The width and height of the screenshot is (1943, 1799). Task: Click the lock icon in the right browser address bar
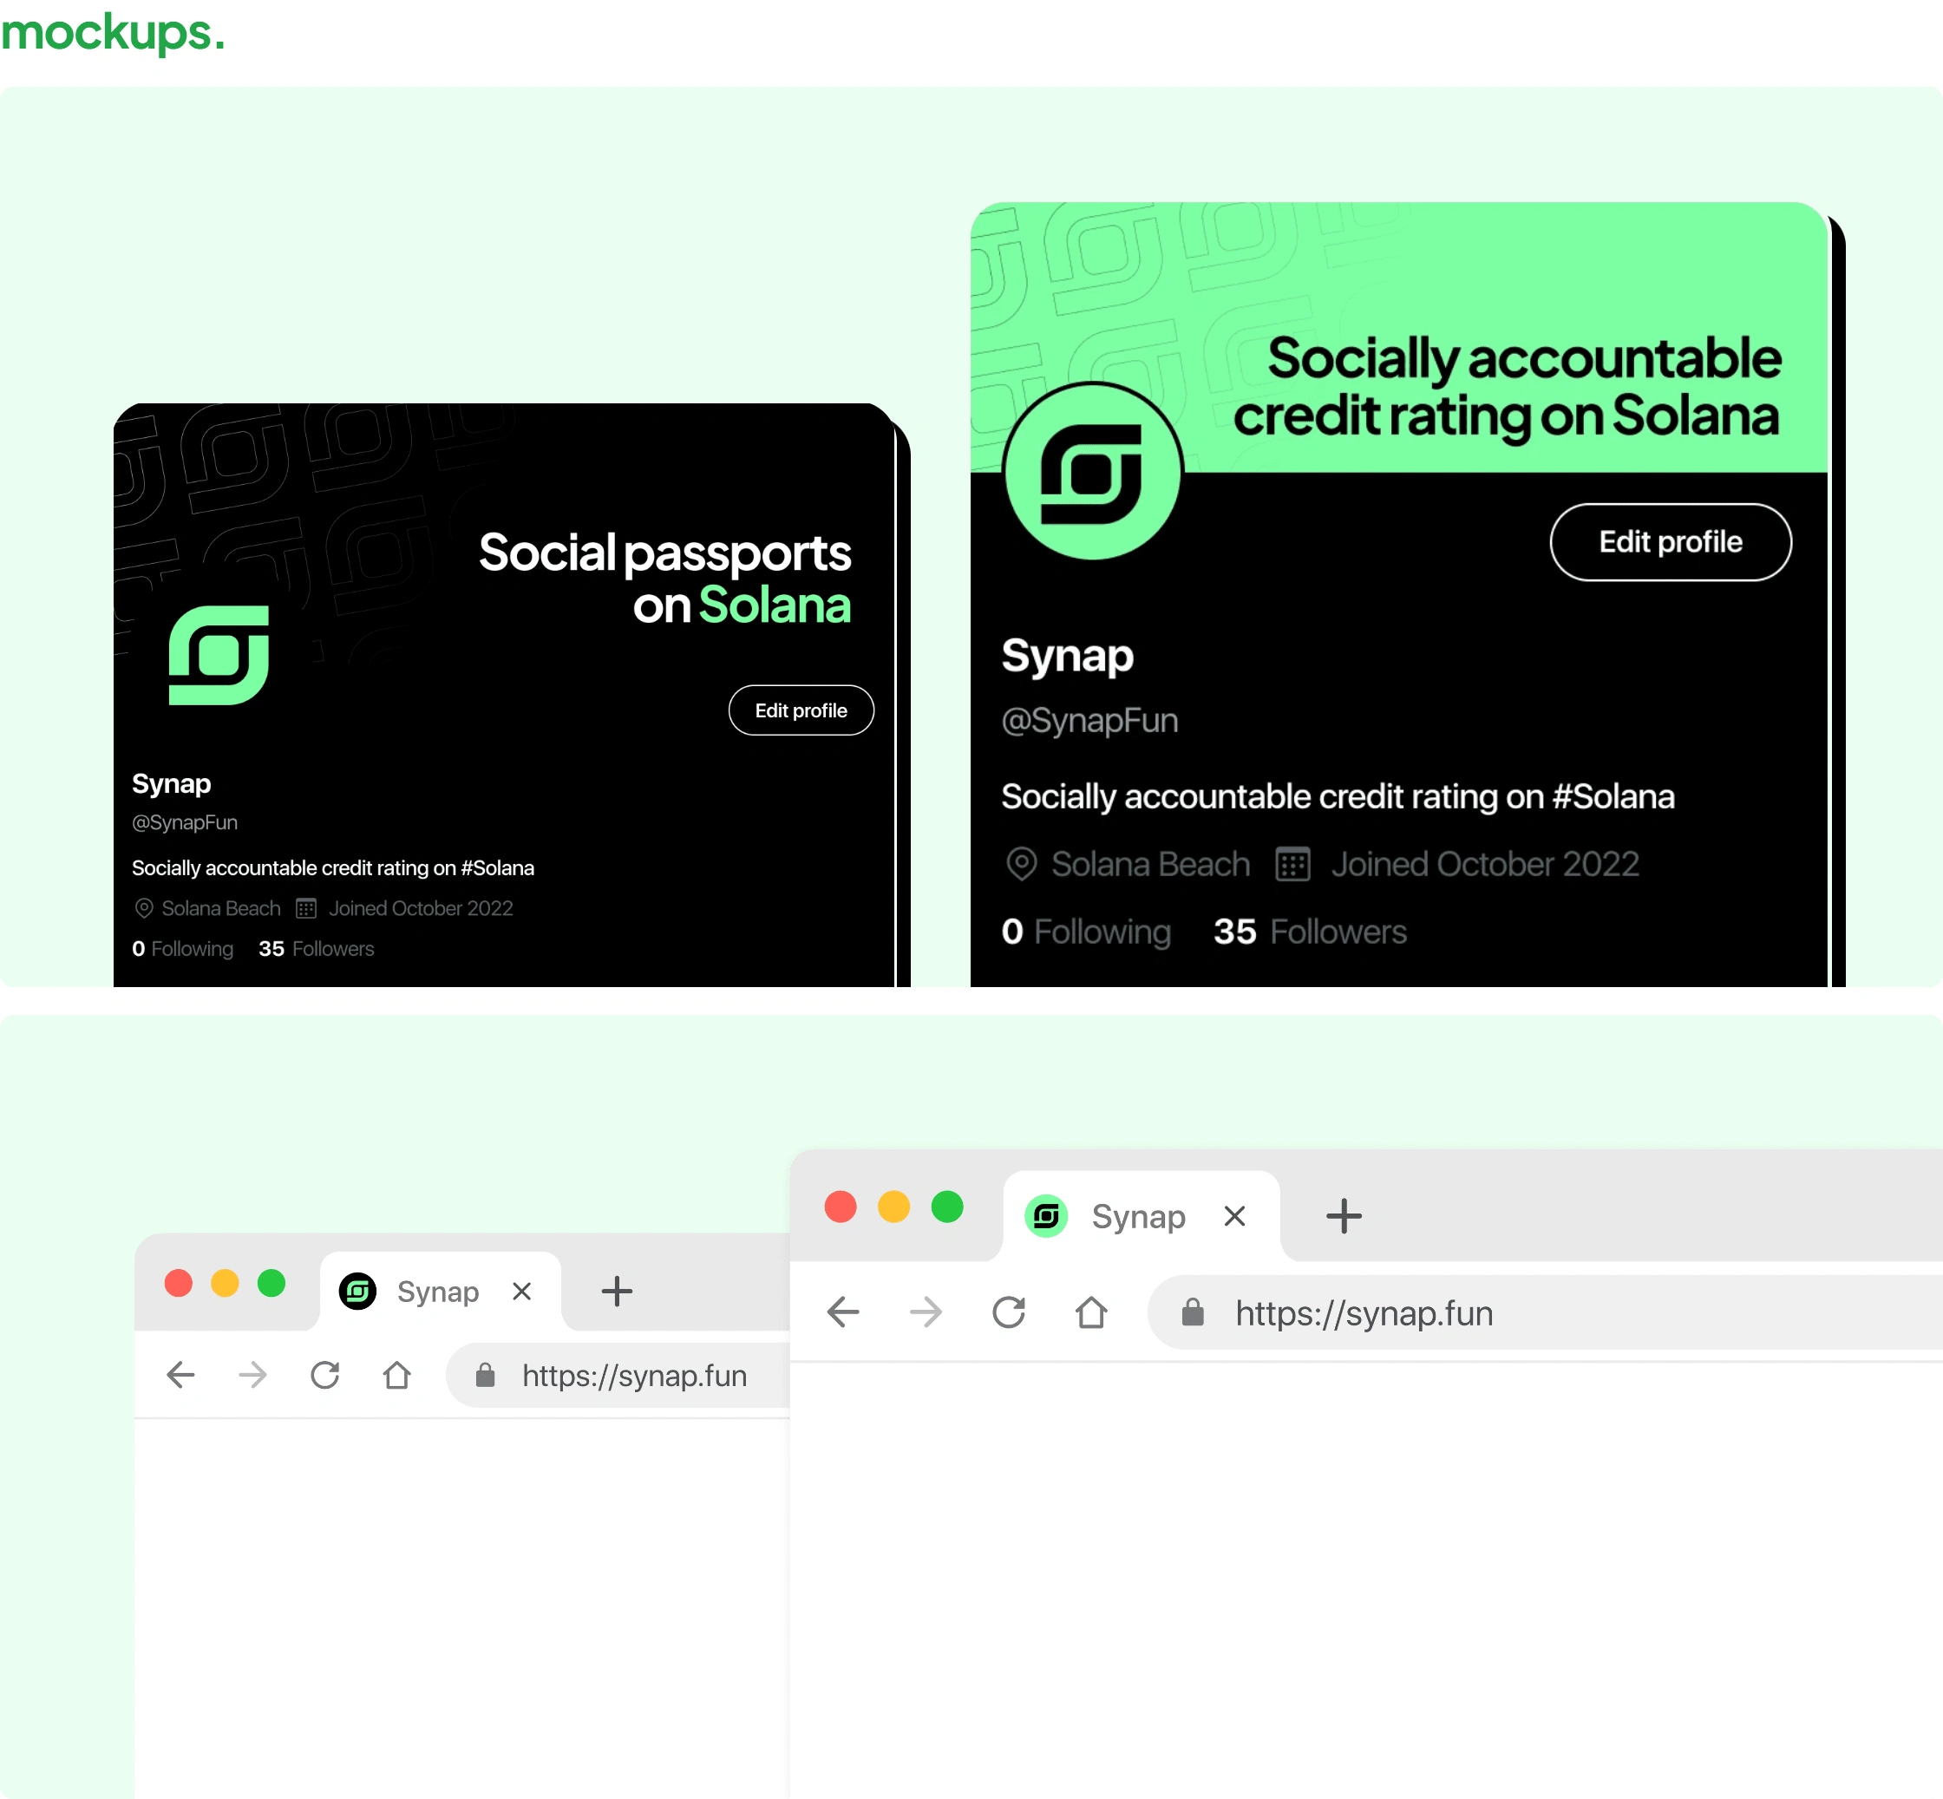1193,1313
